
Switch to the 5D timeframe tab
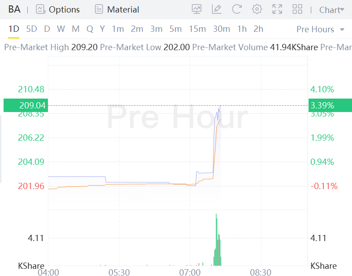click(x=32, y=29)
